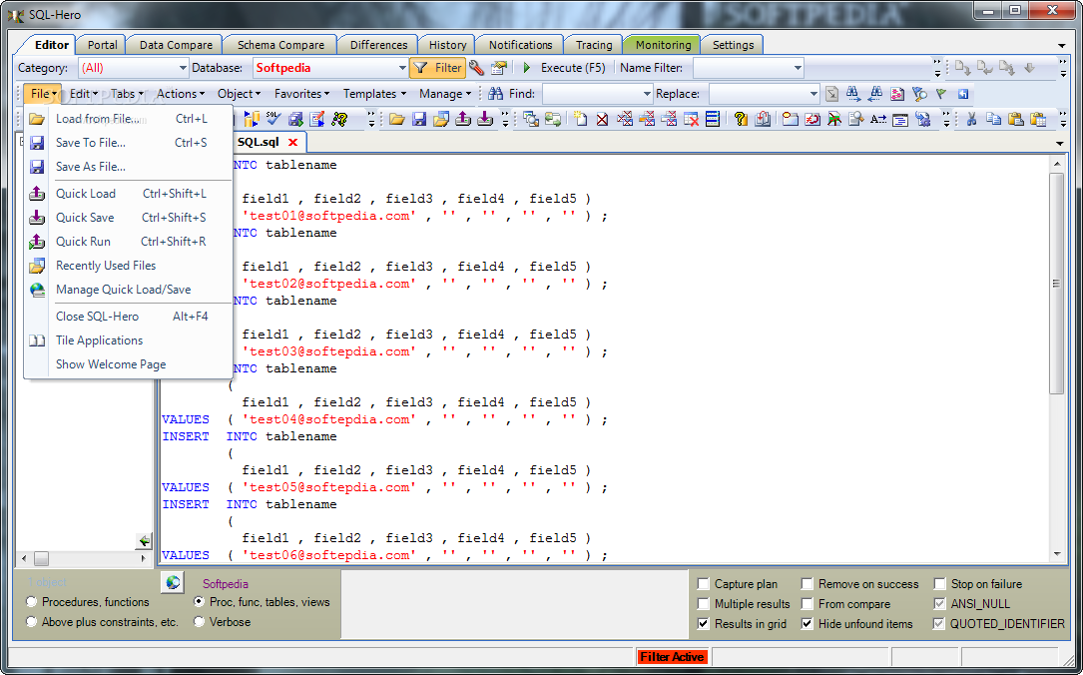The height and width of the screenshot is (675, 1083).
Task: Click the properties icon next to the wrench
Action: 499,68
